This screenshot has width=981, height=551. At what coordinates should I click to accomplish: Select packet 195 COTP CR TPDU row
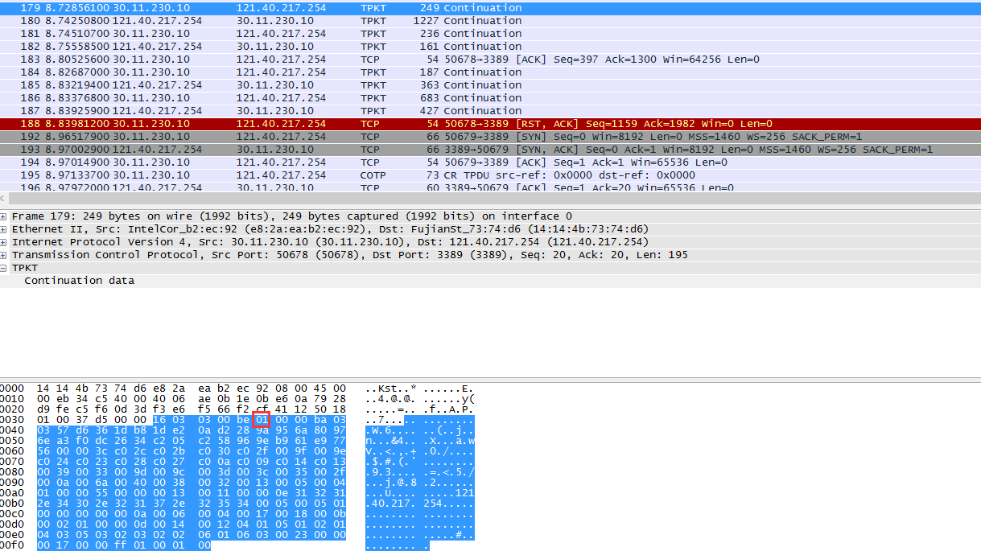(490, 175)
